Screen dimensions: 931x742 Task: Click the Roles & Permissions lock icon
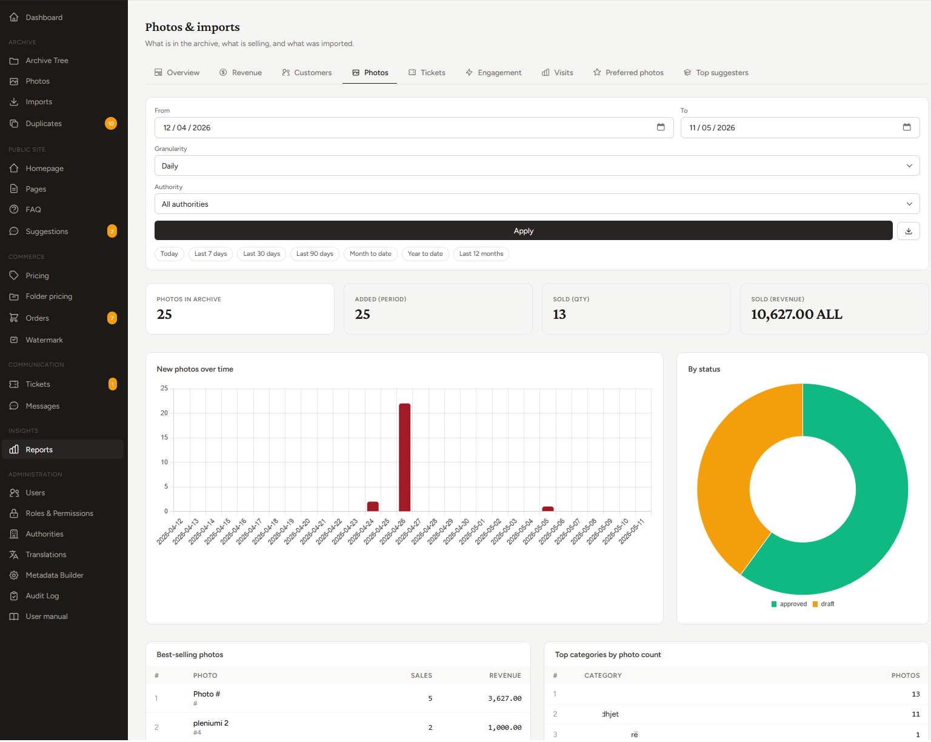pos(14,513)
